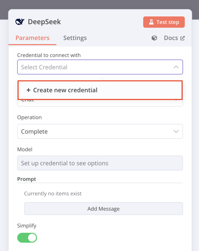Click the flask icon in Test step
Screen dimensions: 199x251
(x=151, y=22)
